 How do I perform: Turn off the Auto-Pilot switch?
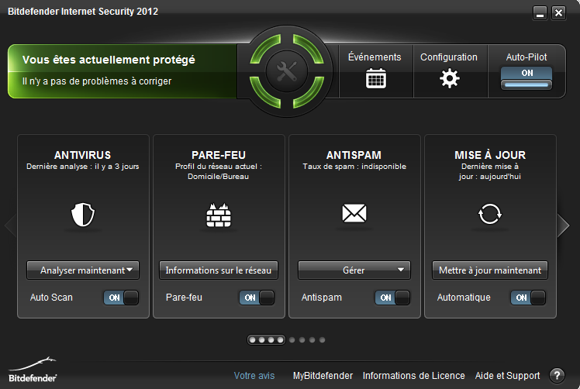coord(526,78)
